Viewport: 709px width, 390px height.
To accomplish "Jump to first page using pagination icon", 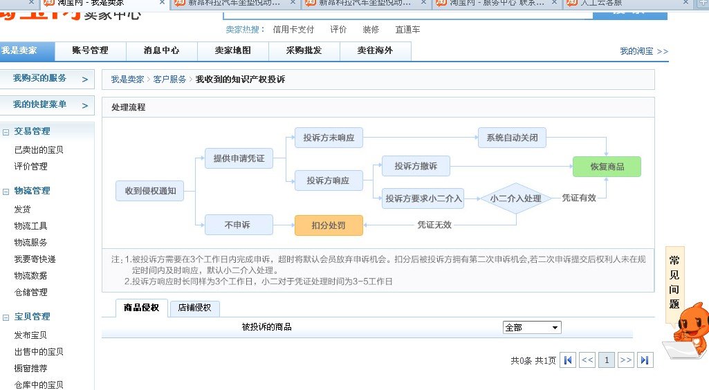I will click(x=567, y=360).
